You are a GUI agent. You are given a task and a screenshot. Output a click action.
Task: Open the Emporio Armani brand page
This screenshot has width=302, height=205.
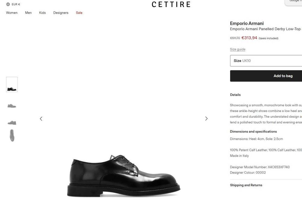(x=247, y=23)
